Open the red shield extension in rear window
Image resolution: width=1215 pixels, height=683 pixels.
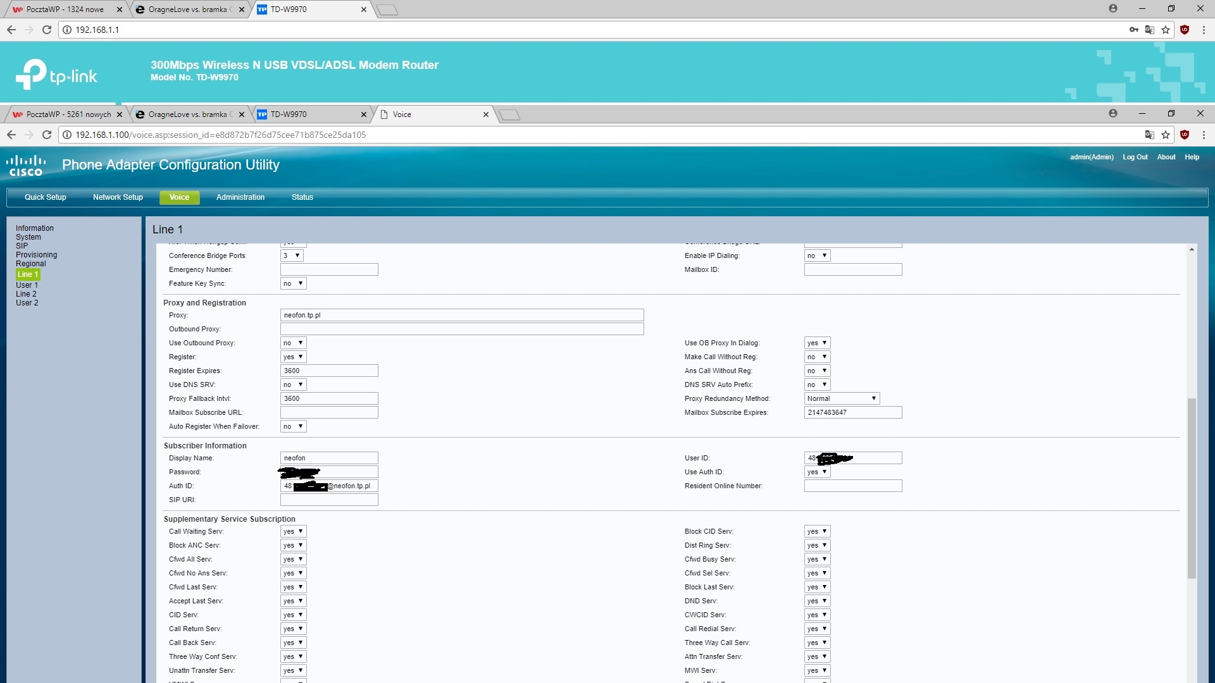pos(1185,30)
